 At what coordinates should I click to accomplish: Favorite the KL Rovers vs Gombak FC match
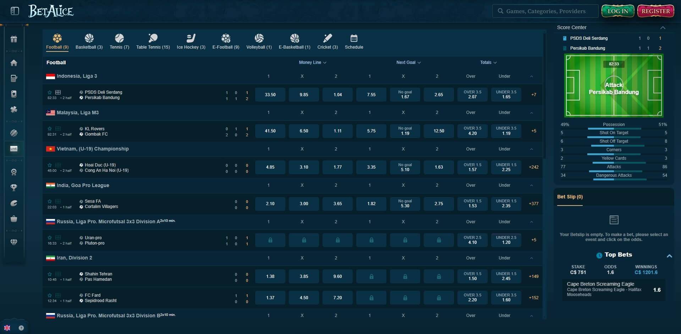point(49,129)
